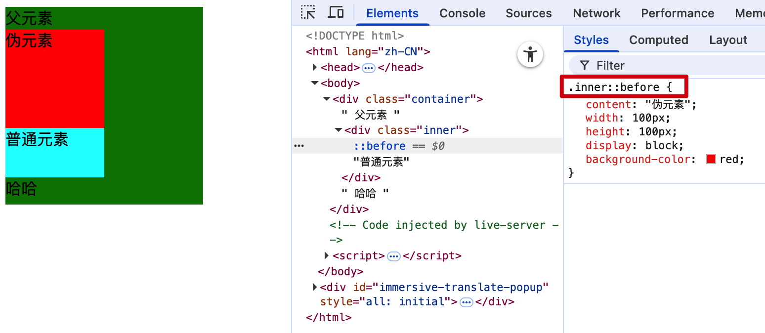The height and width of the screenshot is (333, 765).
Task: Collapse the body element node
Action: [x=315, y=83]
